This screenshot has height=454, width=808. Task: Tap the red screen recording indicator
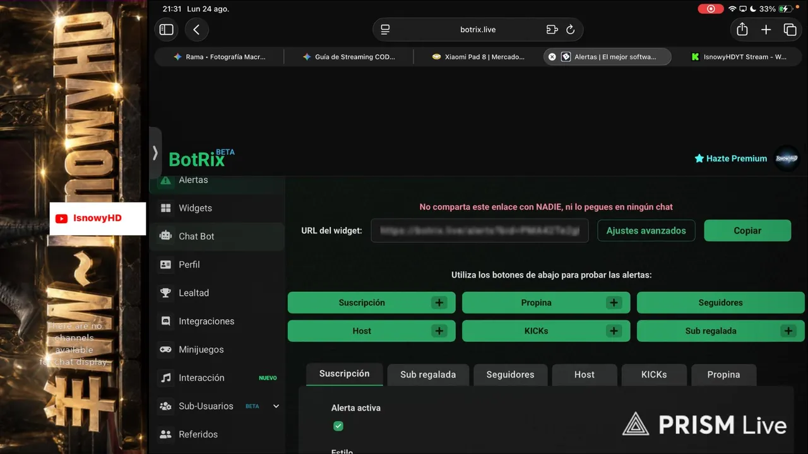[711, 9]
